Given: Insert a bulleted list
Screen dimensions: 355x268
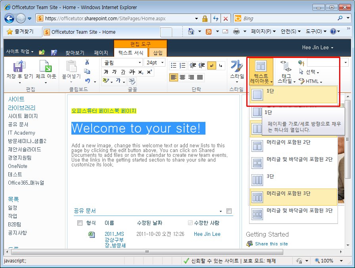Looking at the screenshot, I should coord(174,66).
